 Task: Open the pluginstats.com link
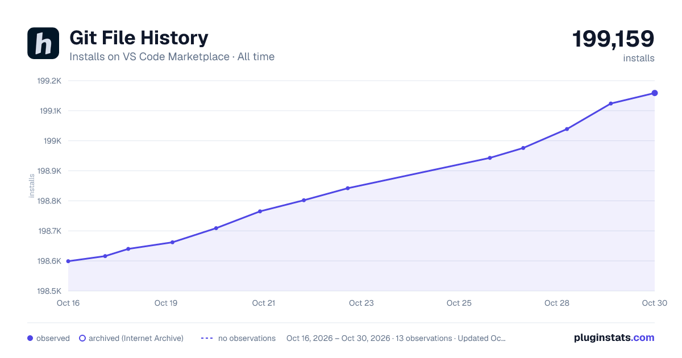coord(614,338)
